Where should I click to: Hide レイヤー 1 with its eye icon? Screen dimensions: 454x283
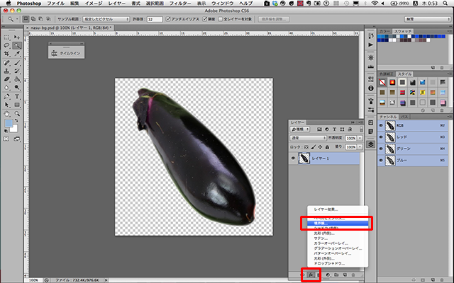click(294, 159)
